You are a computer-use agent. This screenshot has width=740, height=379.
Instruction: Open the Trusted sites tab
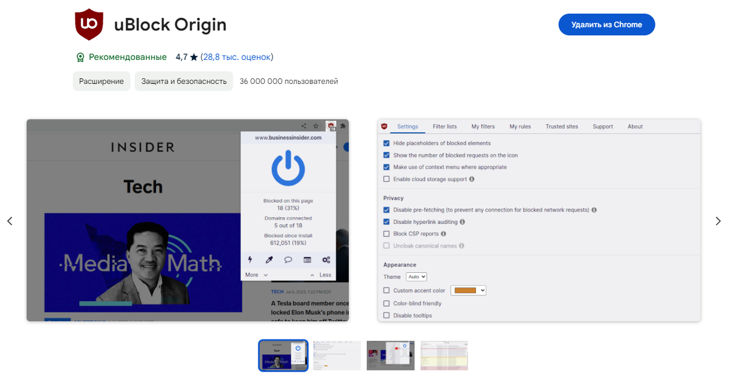coord(562,127)
